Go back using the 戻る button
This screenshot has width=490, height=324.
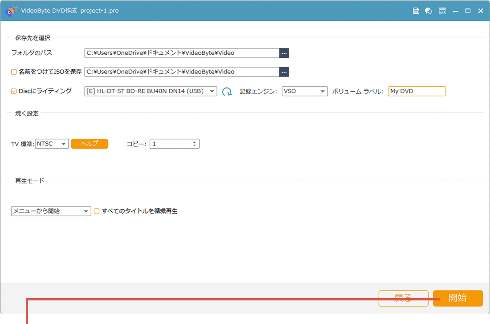pos(404,298)
